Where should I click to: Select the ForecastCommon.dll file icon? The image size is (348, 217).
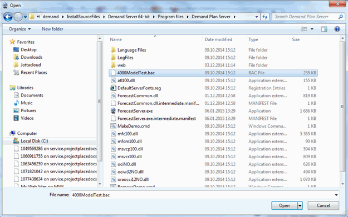click(x=113, y=95)
